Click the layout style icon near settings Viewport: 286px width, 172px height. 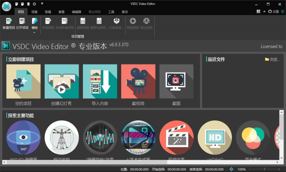258,11
